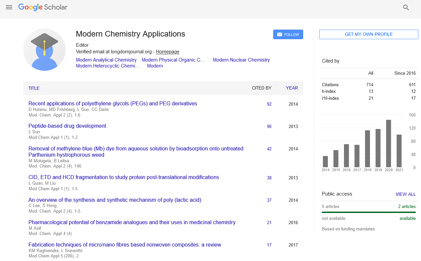
Task: Sort articles by Year column header
Action: pyautogui.click(x=292, y=88)
